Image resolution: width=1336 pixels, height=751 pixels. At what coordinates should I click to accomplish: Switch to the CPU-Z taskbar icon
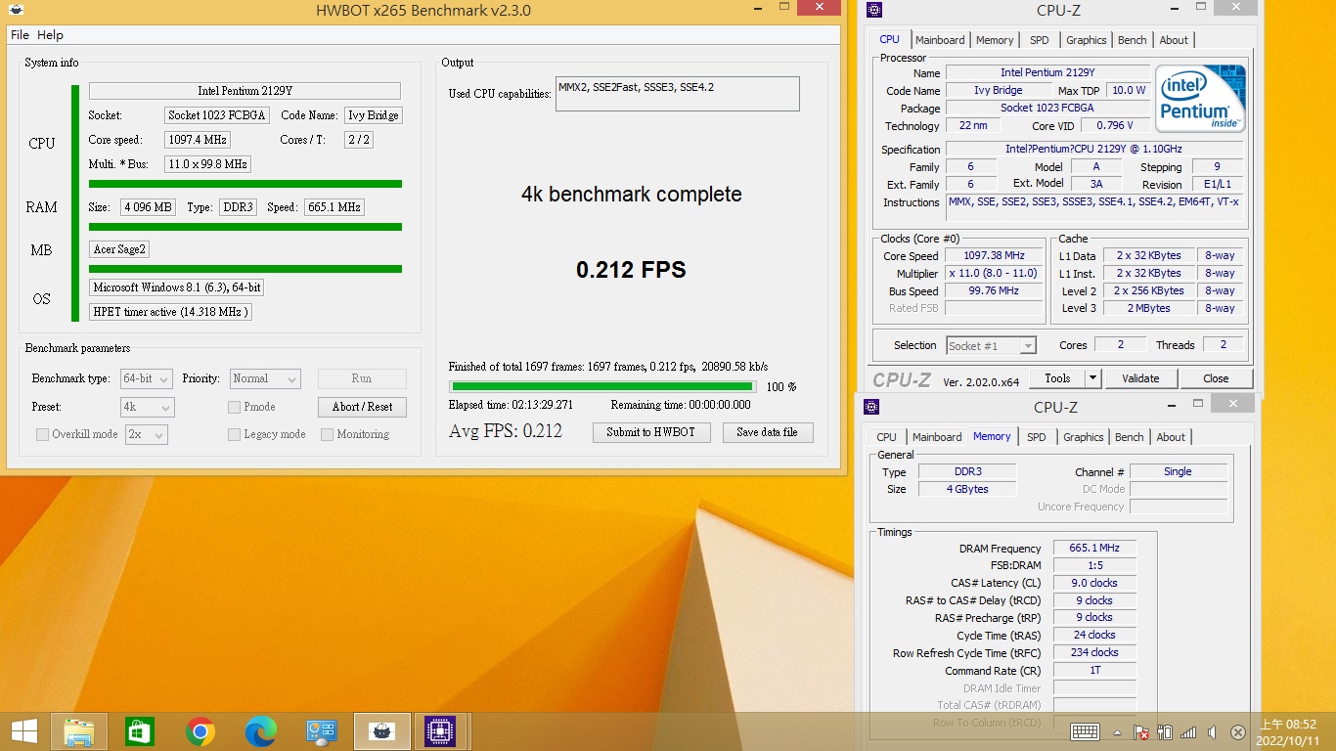(441, 730)
